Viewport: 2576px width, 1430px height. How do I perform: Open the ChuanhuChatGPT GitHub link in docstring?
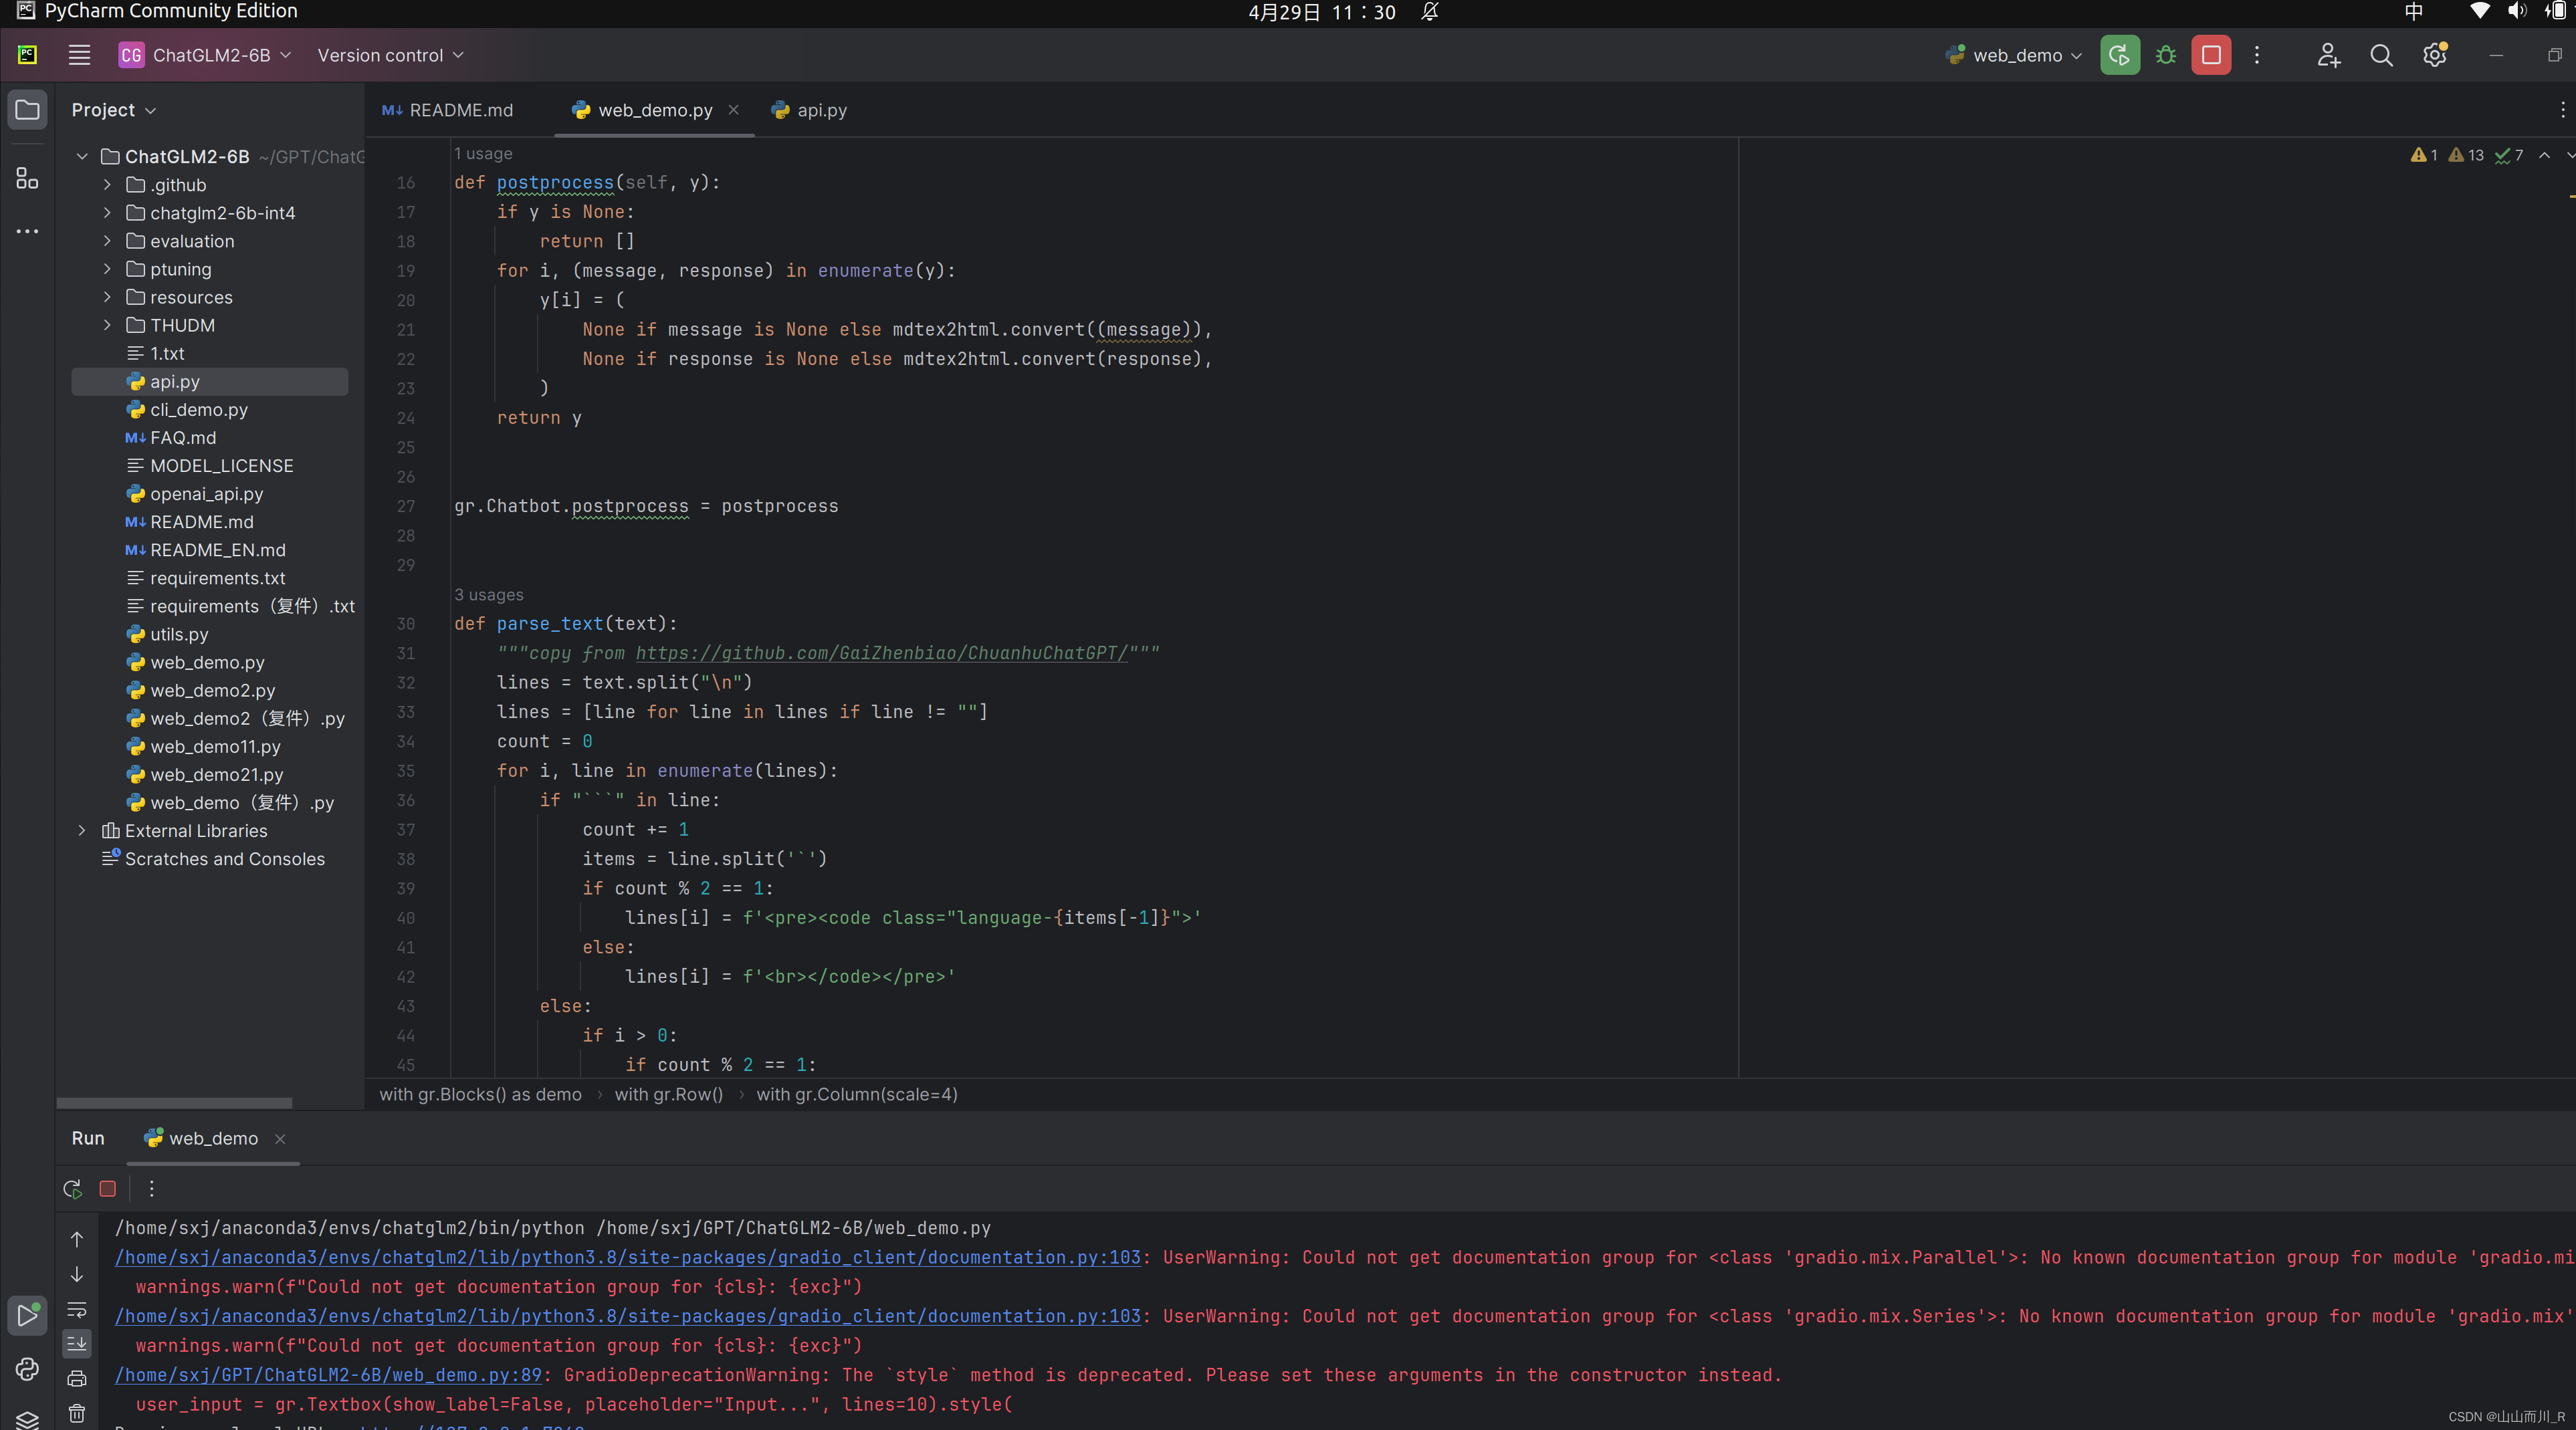pyautogui.click(x=882, y=653)
